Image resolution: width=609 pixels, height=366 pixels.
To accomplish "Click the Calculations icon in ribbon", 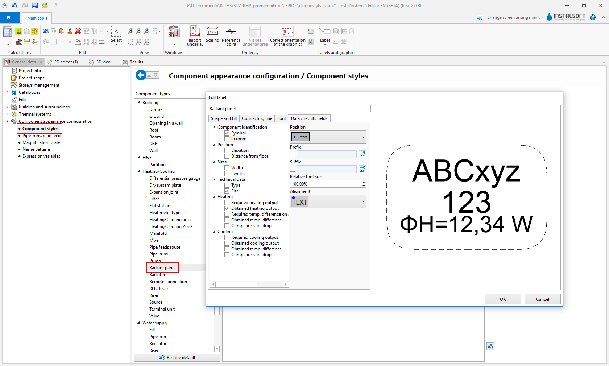I will [8, 32].
